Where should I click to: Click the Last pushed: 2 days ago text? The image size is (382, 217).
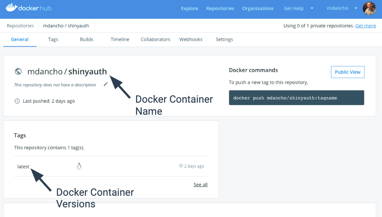tap(49, 101)
